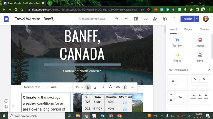Insert a Text box
The height and width of the screenshot is (119, 213).
[177, 43]
